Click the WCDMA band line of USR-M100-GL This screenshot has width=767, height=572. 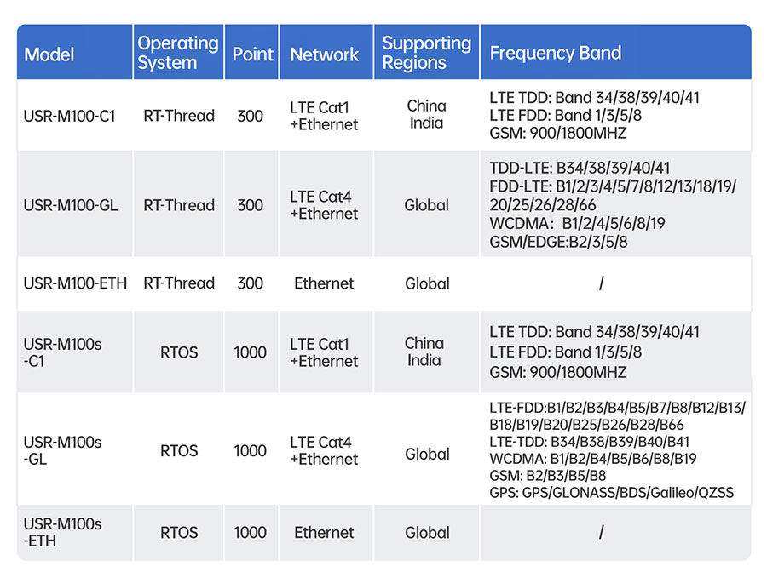click(x=577, y=224)
